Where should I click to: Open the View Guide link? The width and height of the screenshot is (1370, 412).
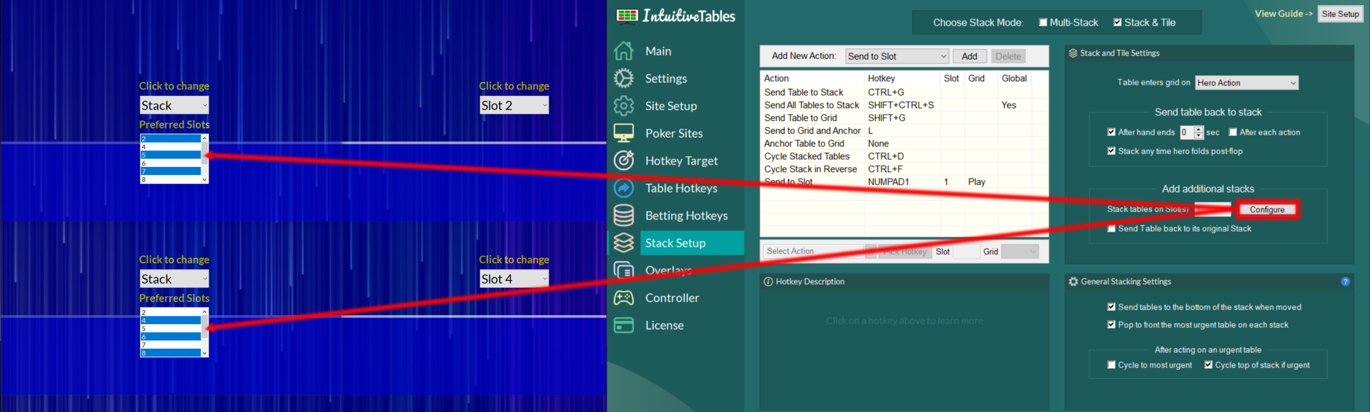1283,13
